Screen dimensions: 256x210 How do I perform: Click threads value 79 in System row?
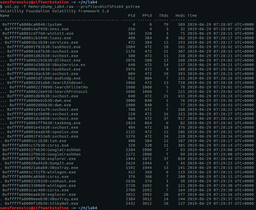click(166, 24)
